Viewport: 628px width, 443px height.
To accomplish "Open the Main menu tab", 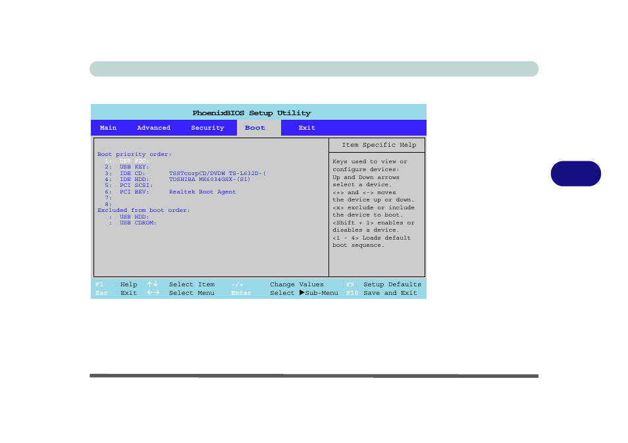I will pyautogui.click(x=108, y=128).
